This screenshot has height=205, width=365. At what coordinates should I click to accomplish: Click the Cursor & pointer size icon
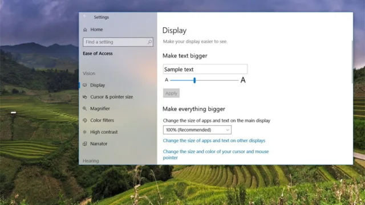(x=85, y=97)
